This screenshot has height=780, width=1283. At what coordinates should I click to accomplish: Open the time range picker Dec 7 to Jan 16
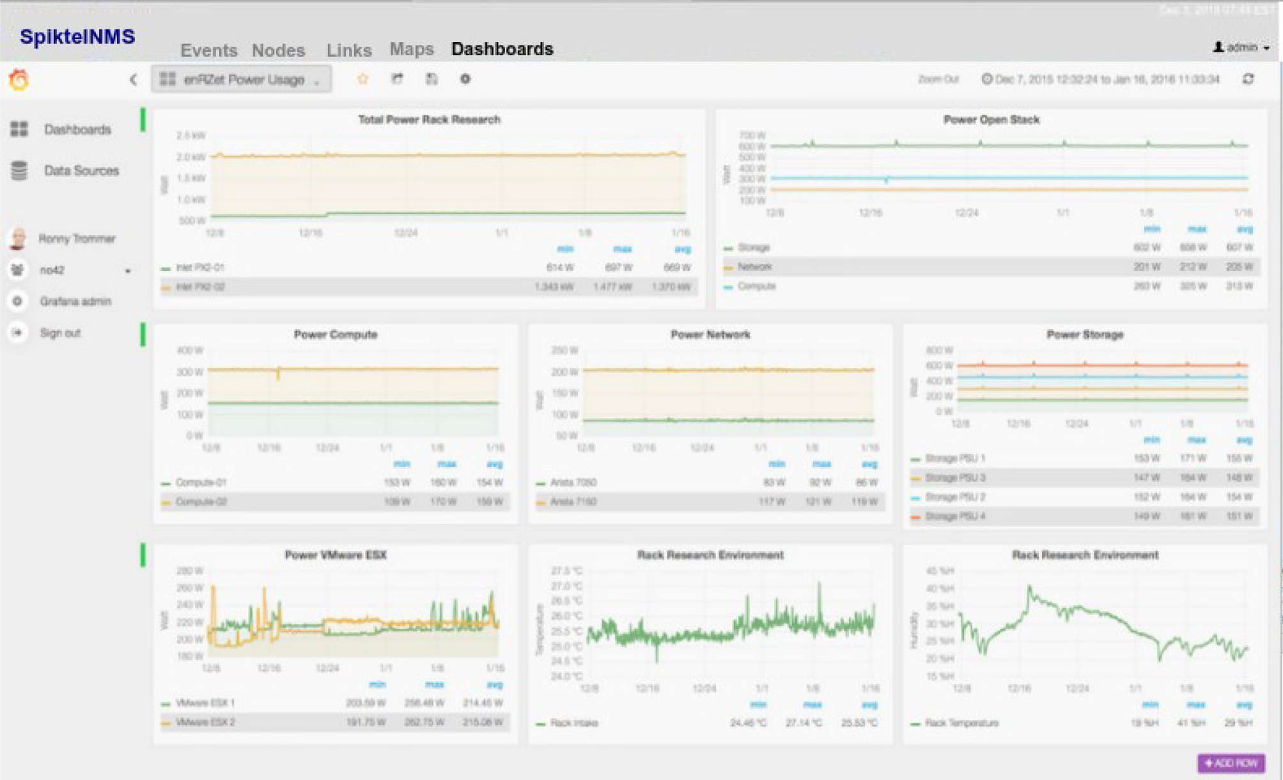(x=1101, y=79)
